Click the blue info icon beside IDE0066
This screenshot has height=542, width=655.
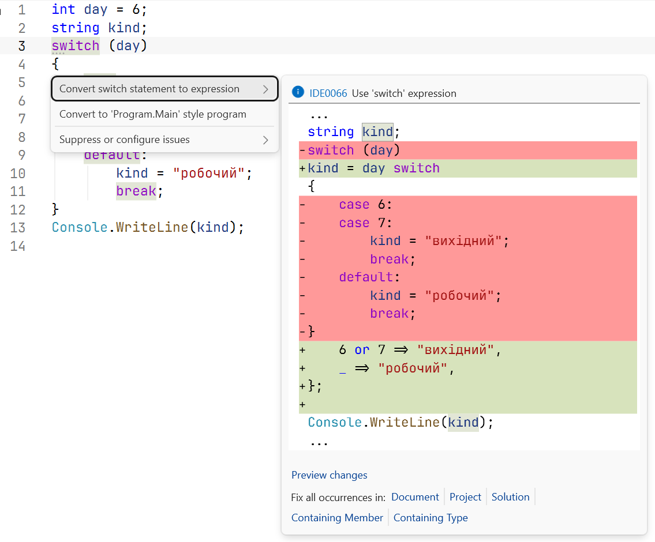click(x=298, y=92)
